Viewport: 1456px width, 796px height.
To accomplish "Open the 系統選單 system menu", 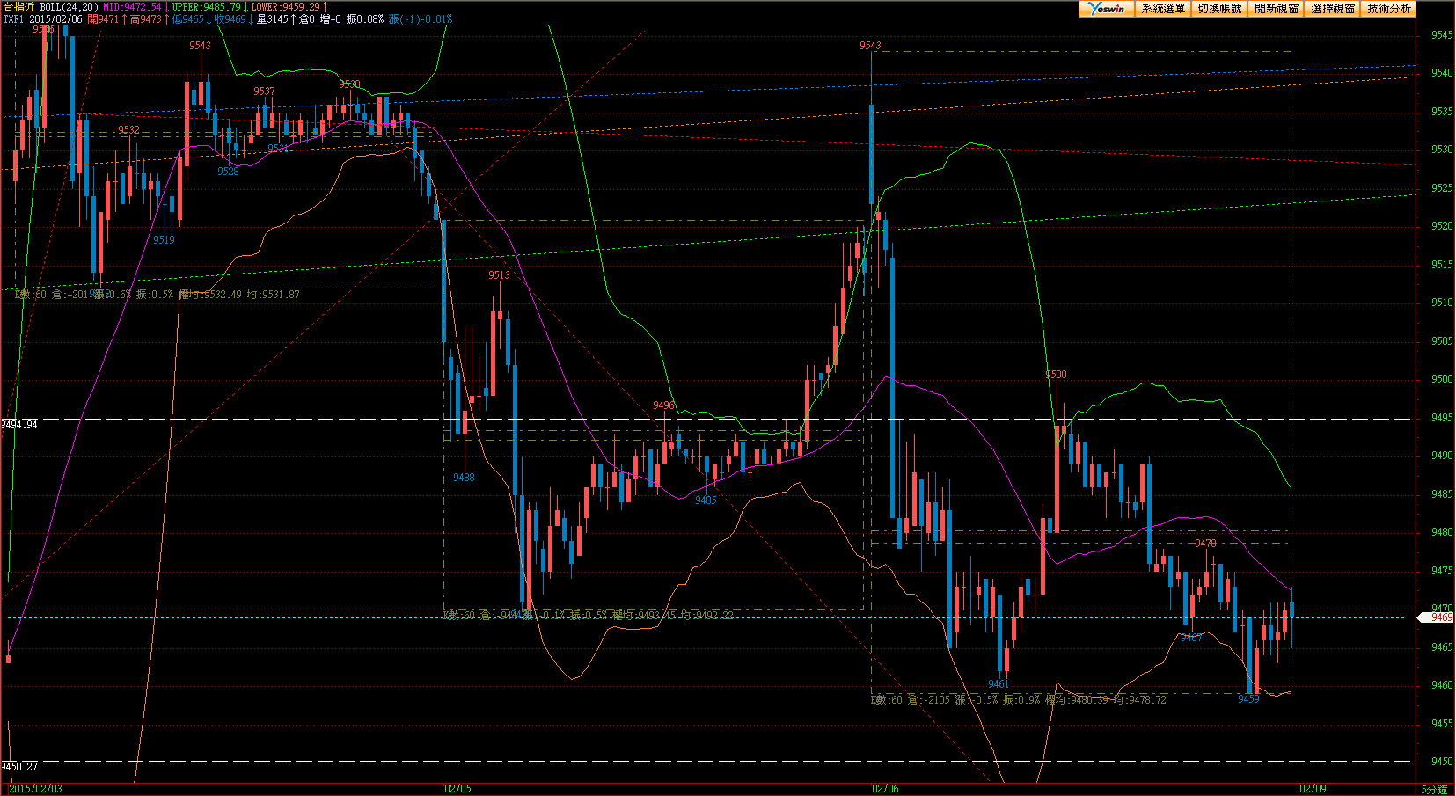I will (1163, 9).
